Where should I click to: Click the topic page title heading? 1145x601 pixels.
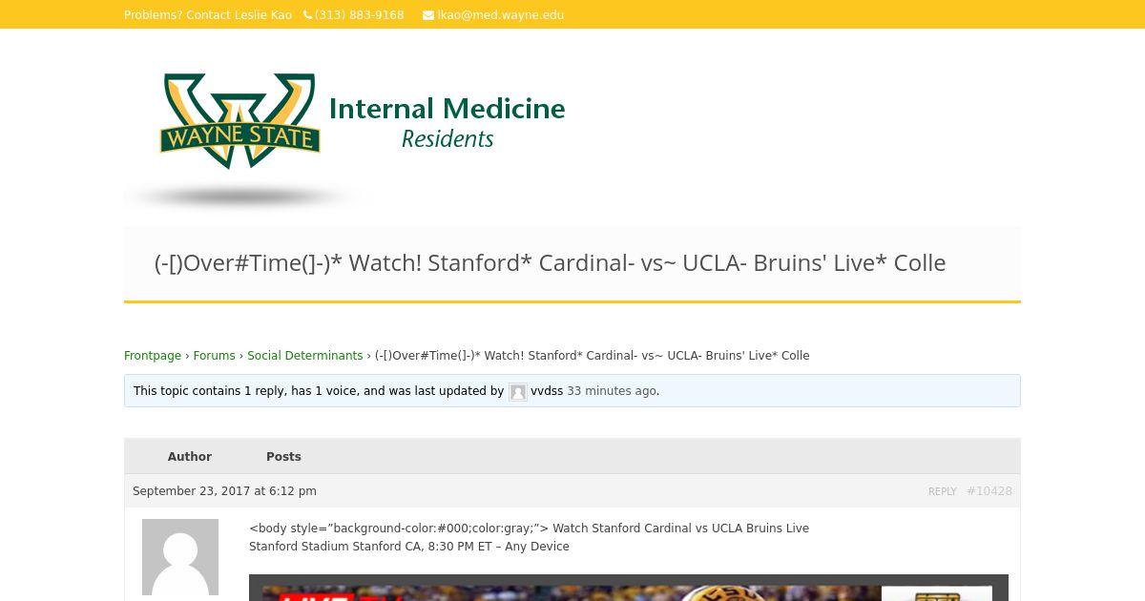click(x=550, y=263)
